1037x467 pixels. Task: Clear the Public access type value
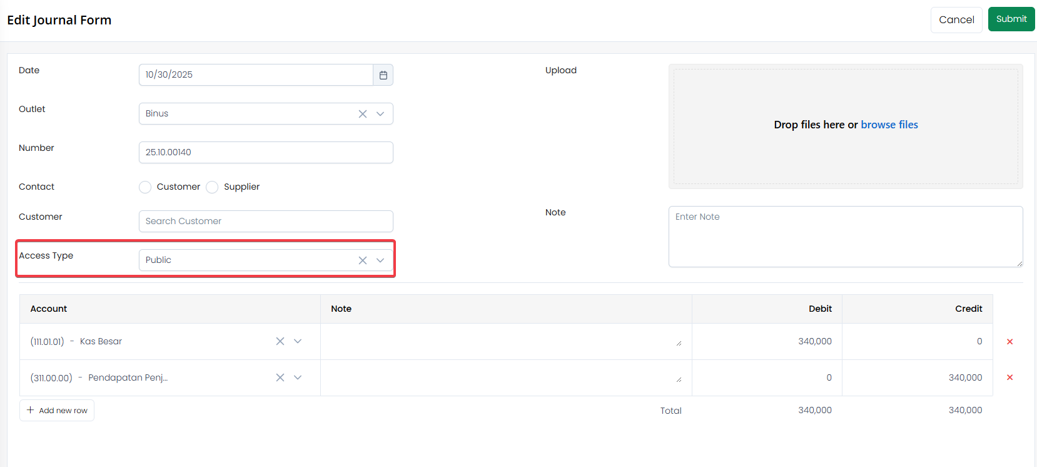point(363,260)
